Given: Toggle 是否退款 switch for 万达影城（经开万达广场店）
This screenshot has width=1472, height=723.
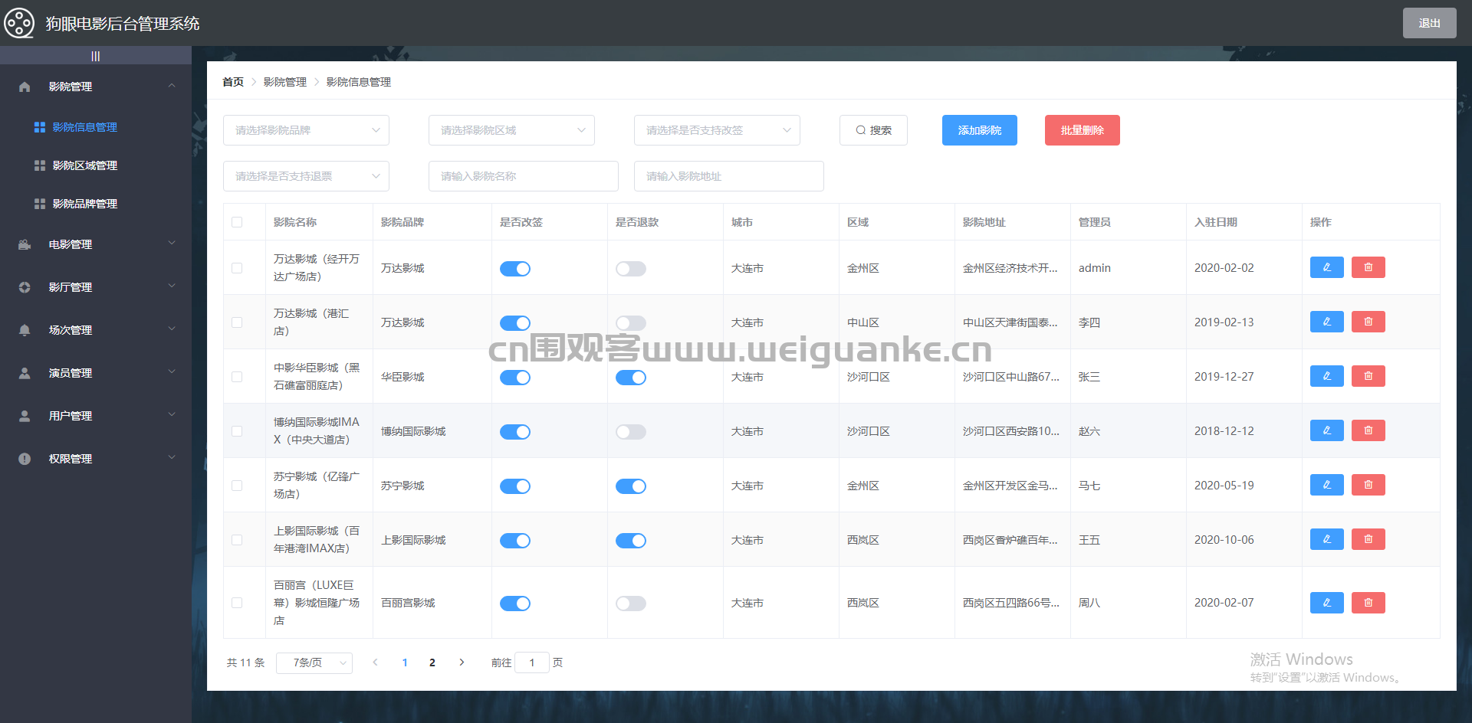Looking at the screenshot, I should pyautogui.click(x=631, y=269).
